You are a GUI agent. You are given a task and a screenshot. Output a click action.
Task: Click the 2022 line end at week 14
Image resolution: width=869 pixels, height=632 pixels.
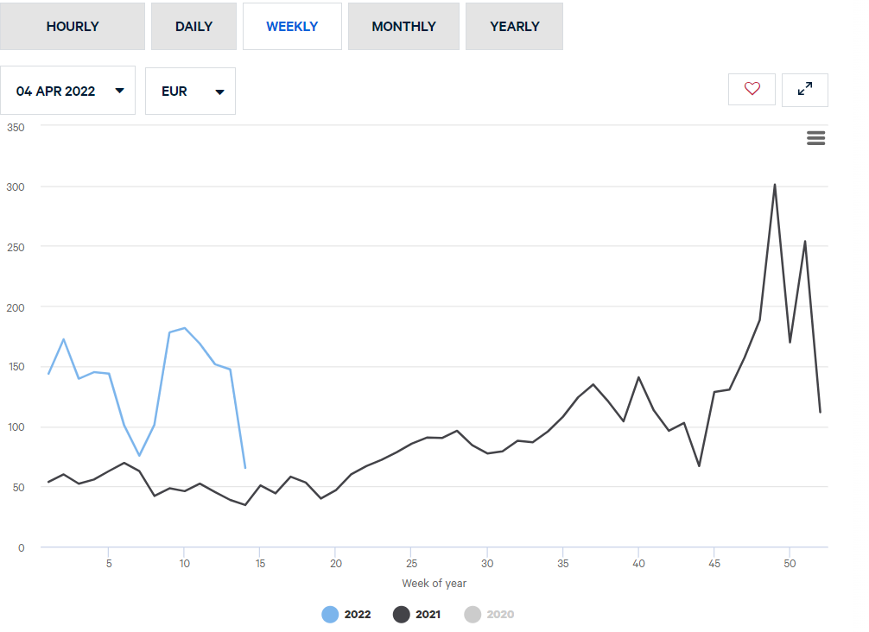coord(245,468)
